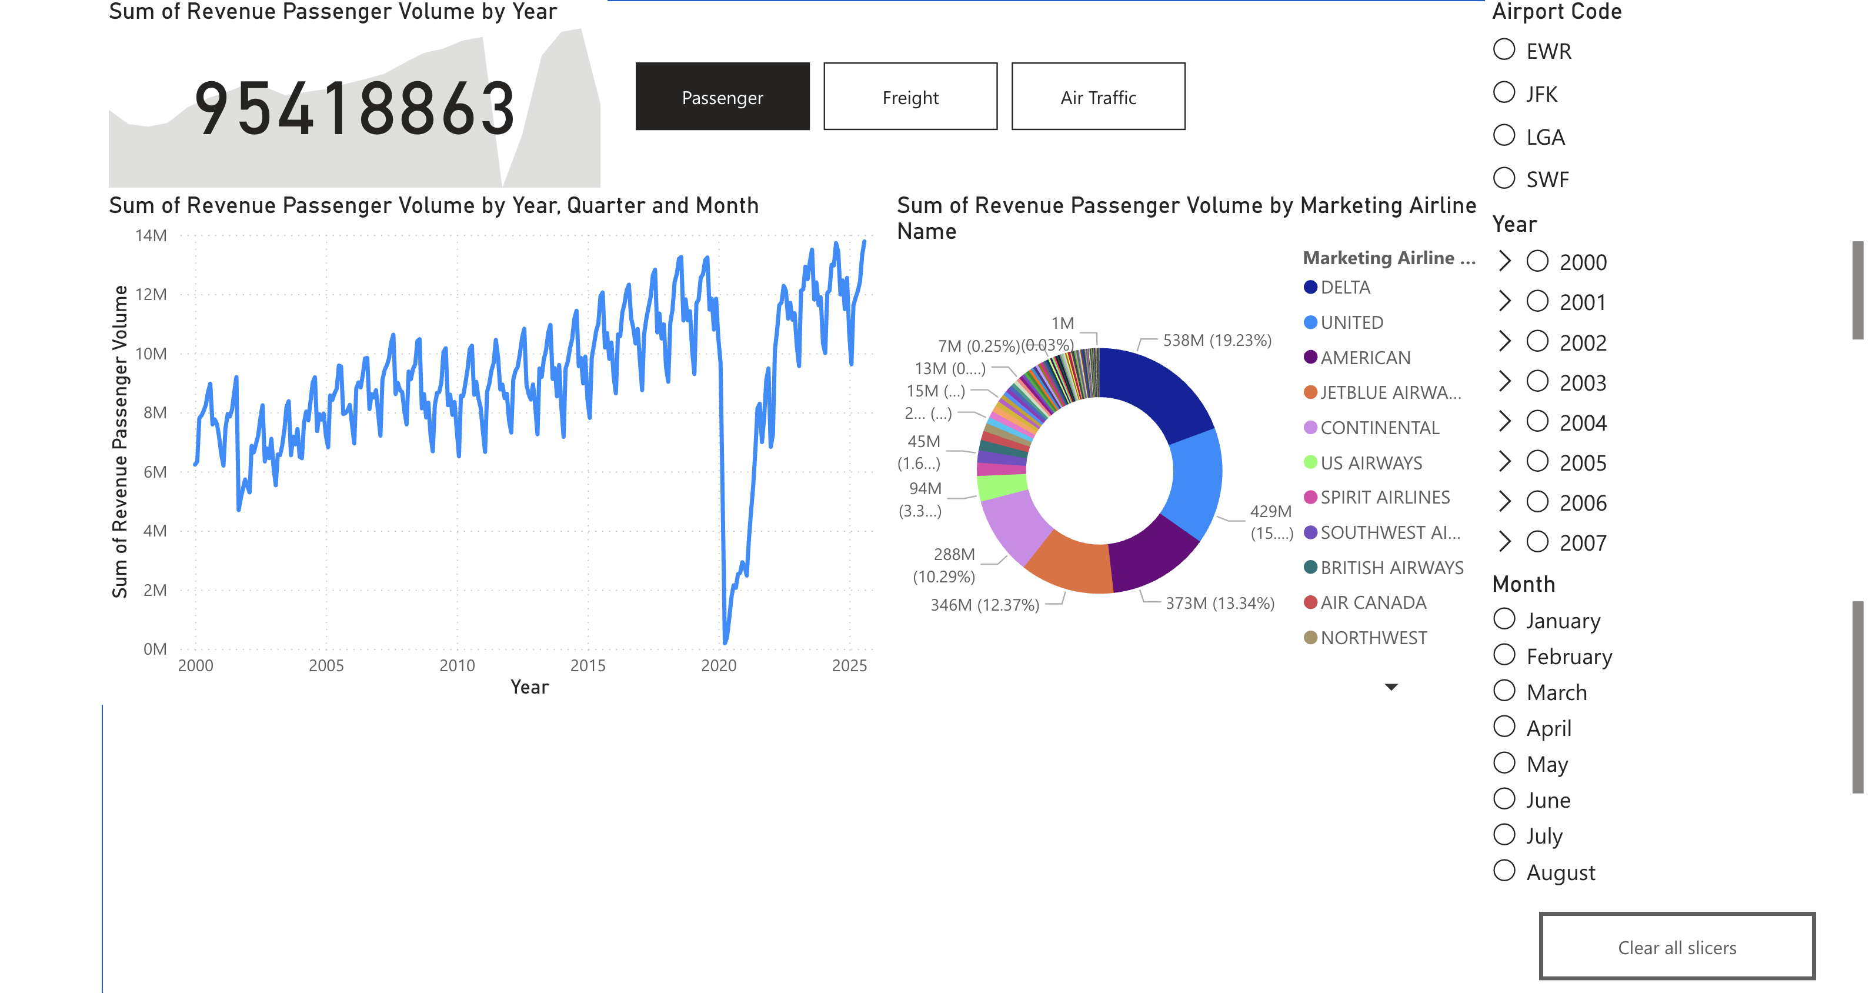Viewport: 1869px width, 993px height.
Task: Click the Passenger button
Action: click(722, 96)
